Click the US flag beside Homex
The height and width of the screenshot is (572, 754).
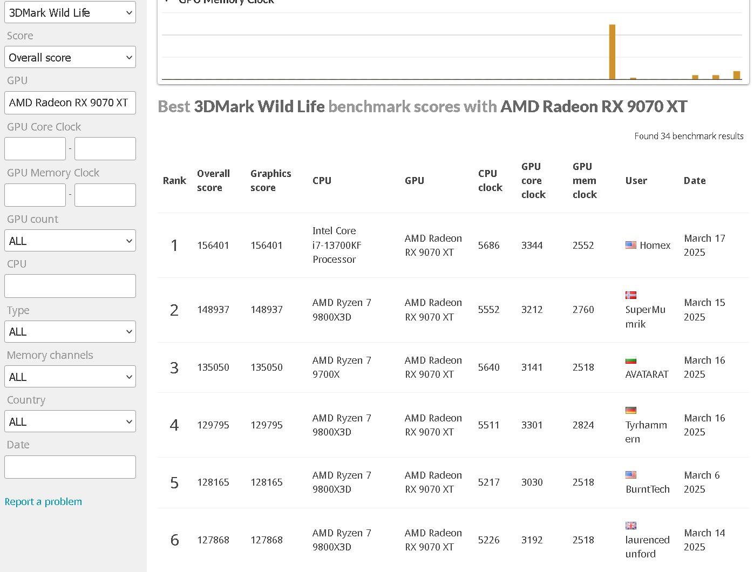[x=630, y=245]
